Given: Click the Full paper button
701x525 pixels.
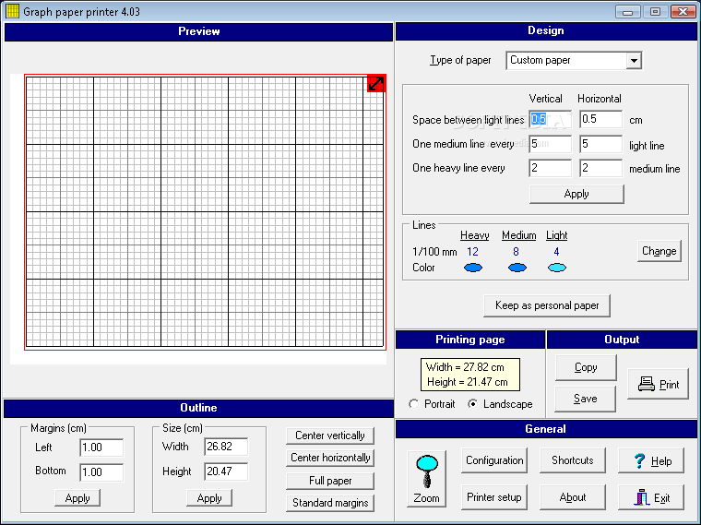Looking at the screenshot, I should pyautogui.click(x=330, y=481).
